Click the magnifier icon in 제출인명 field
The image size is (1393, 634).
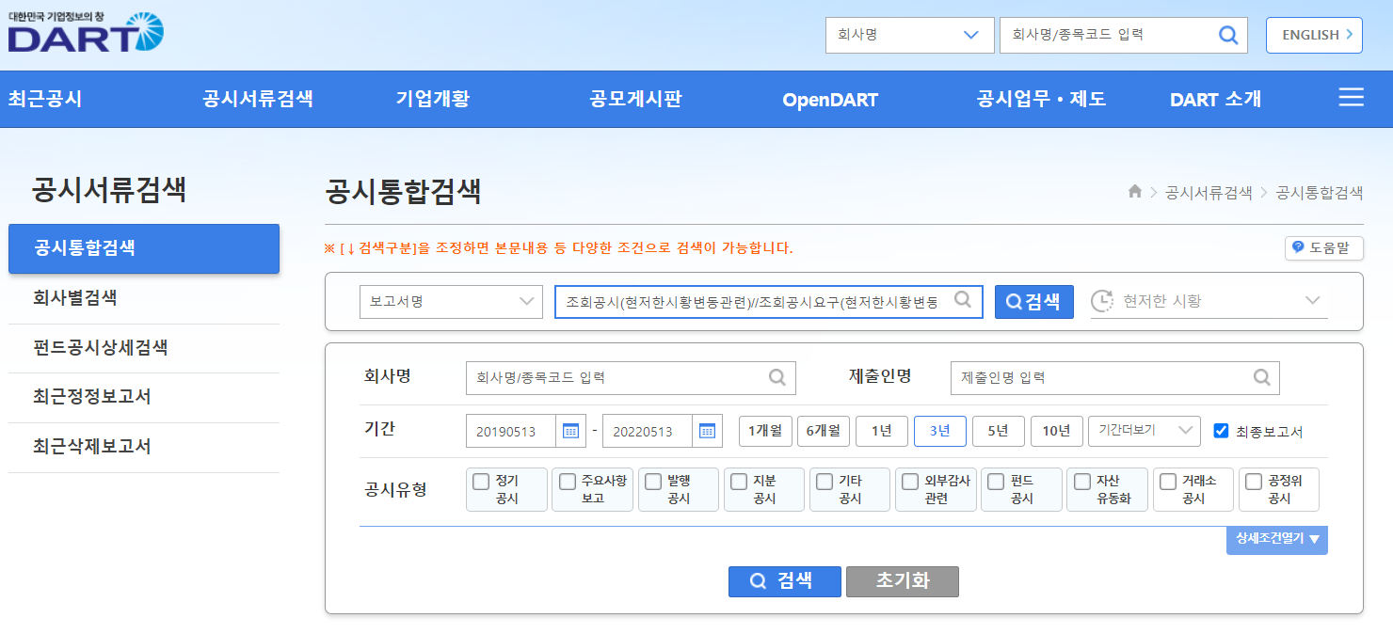pyautogui.click(x=1261, y=377)
